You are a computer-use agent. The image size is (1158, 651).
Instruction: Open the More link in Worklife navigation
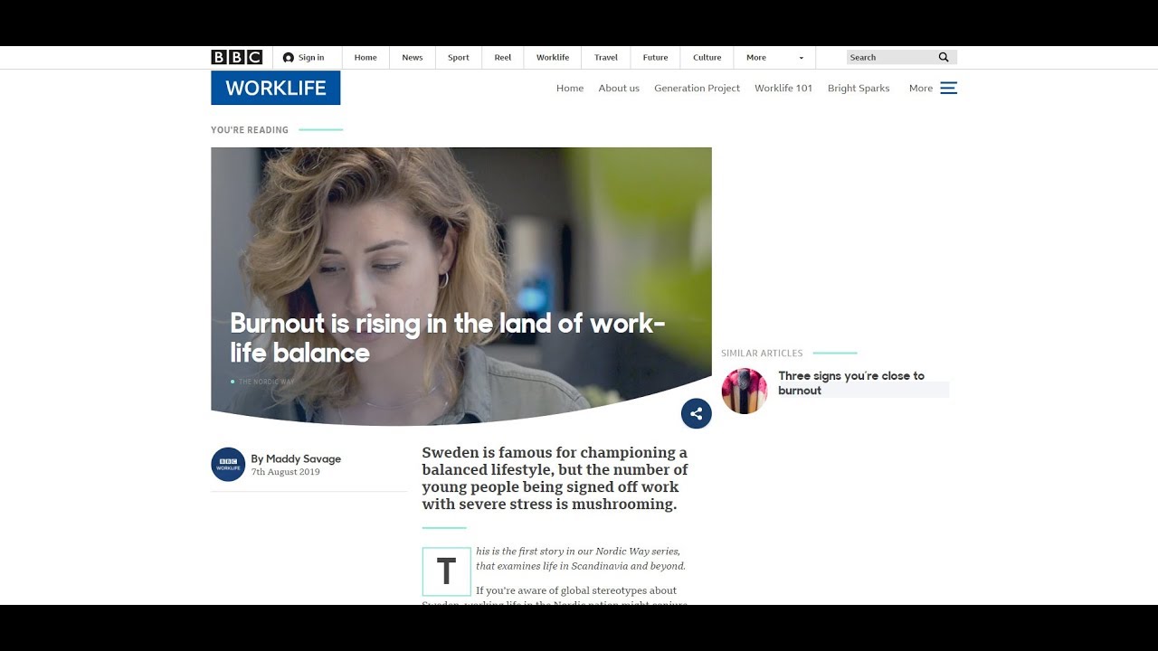tap(921, 88)
